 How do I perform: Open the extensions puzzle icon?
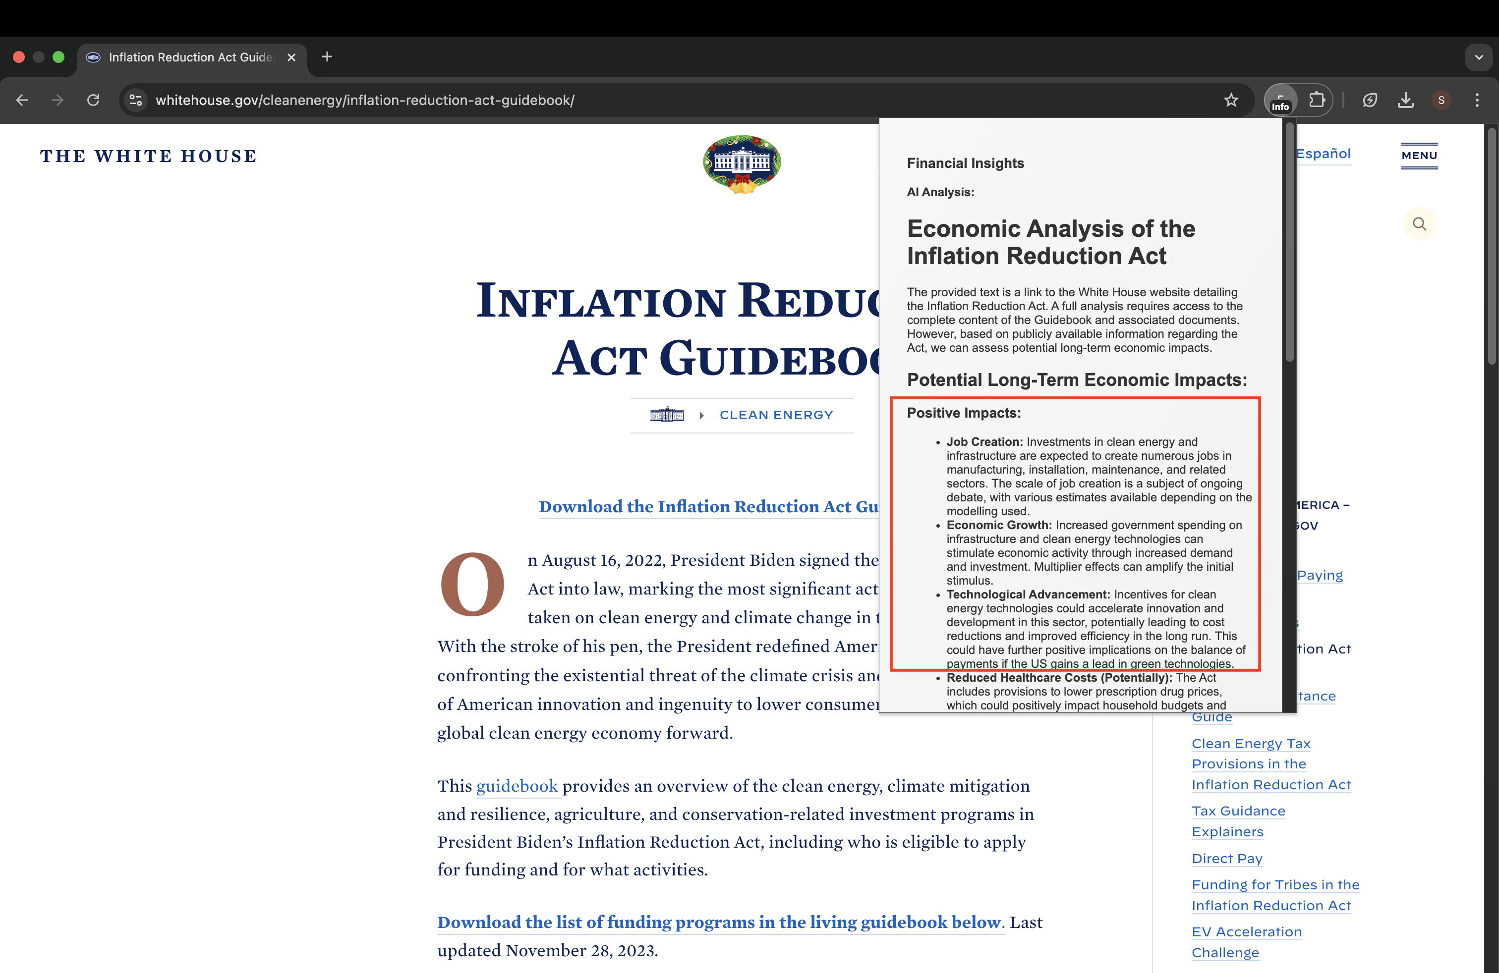[1317, 100]
